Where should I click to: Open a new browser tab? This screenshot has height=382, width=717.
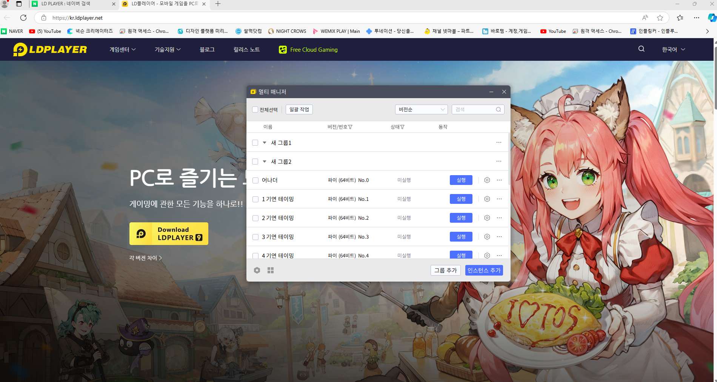218,4
